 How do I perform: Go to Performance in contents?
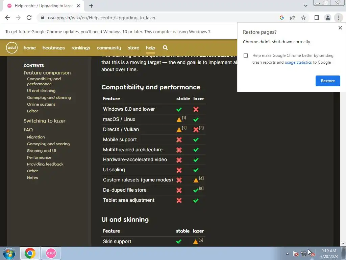pos(39,157)
